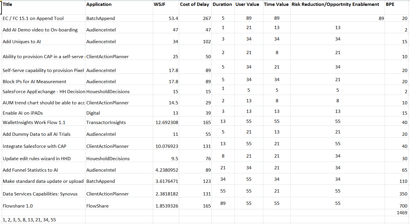This screenshot has height=224, width=410.
Task: Select BPE value 65
Action: pyautogui.click(x=397, y=168)
